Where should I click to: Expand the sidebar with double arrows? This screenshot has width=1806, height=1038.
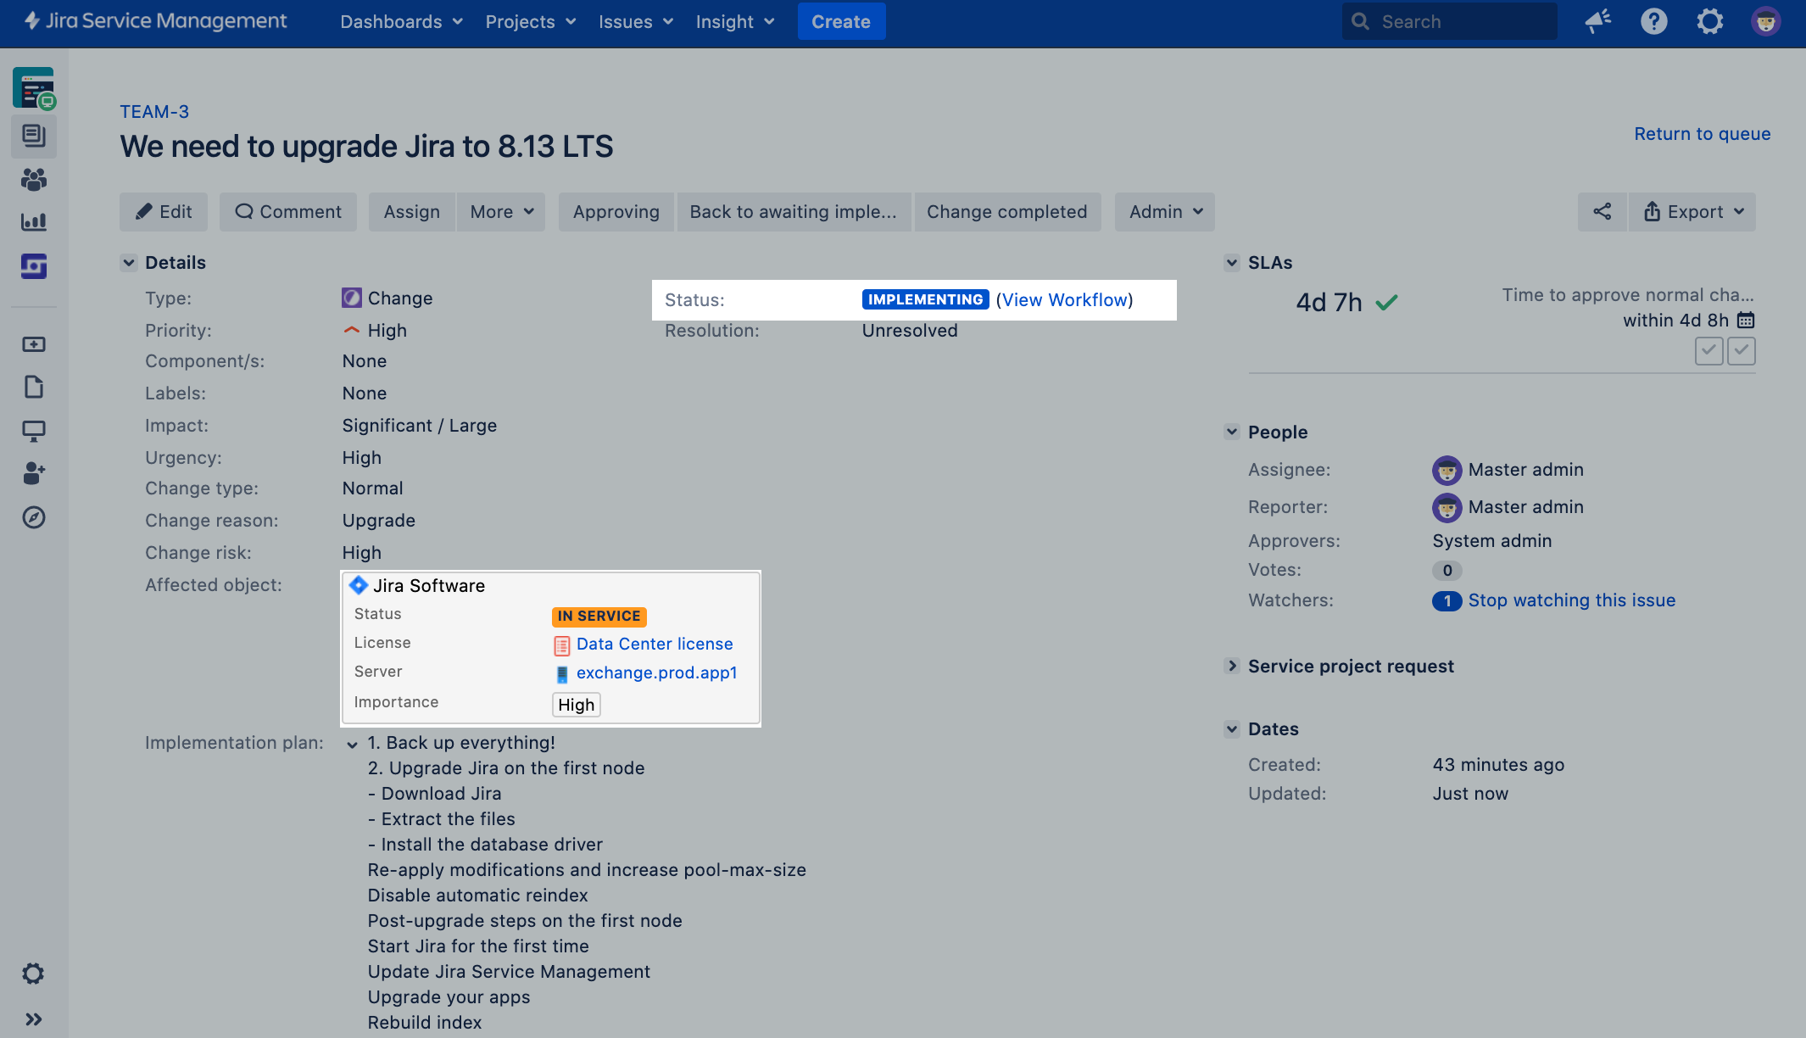[34, 1019]
